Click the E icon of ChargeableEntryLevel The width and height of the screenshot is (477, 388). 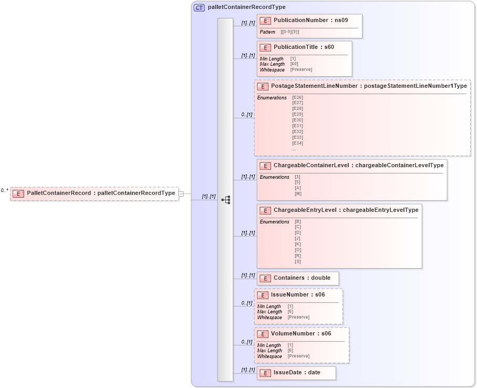263,209
